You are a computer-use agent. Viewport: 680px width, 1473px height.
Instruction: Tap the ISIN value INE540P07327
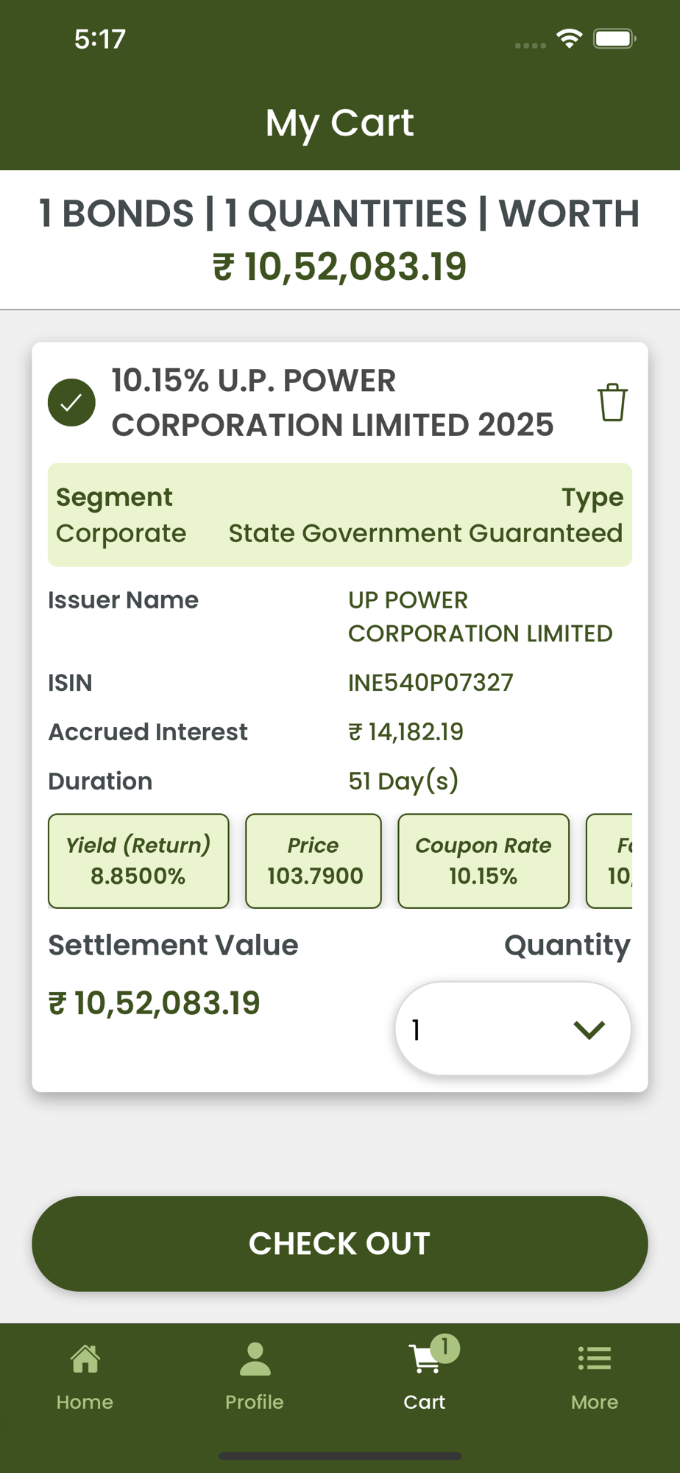pos(431,683)
